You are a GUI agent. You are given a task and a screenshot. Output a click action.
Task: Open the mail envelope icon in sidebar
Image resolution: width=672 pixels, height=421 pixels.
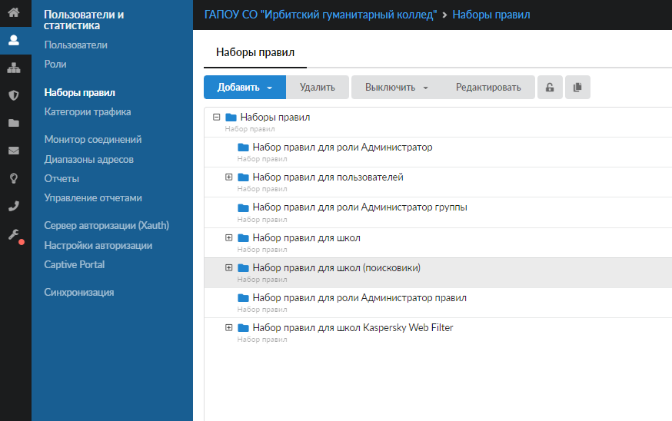(x=14, y=151)
